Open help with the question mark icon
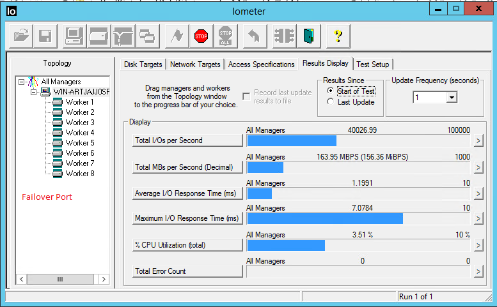This screenshot has width=497, height=307. (338, 36)
